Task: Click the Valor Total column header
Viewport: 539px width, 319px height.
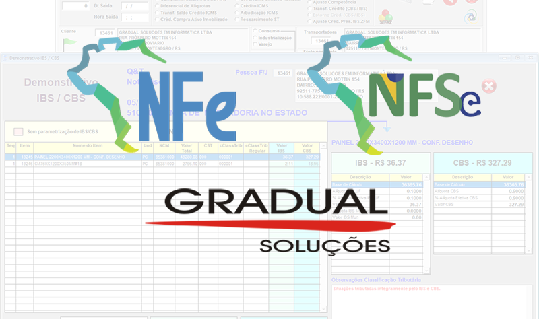Action: coord(187,148)
